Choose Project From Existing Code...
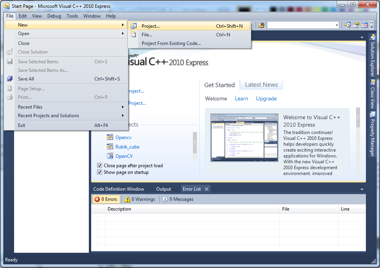The height and width of the screenshot is (268, 380). [x=189, y=43]
